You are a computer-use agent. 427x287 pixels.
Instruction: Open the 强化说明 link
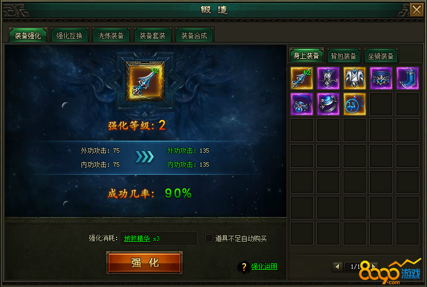coord(264,266)
